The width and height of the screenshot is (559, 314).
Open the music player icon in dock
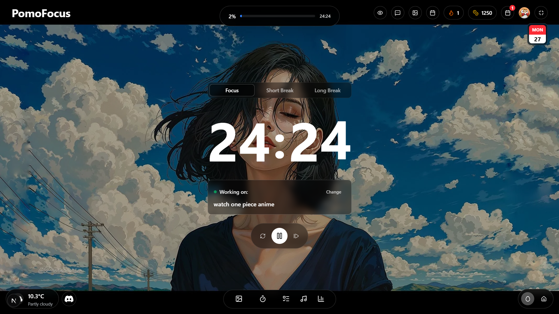click(x=304, y=299)
